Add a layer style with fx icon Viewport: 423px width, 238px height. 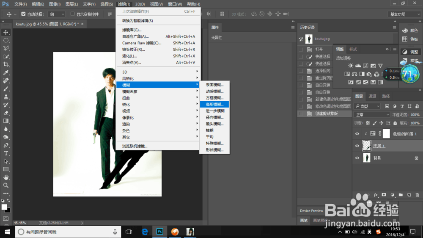tap(376, 195)
